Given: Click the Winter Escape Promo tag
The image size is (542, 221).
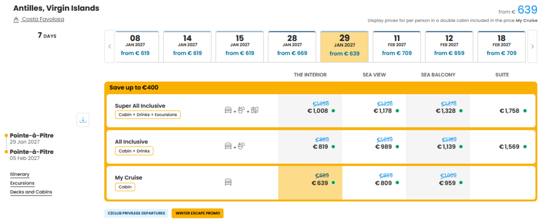Looking at the screenshot, I should [x=198, y=213].
